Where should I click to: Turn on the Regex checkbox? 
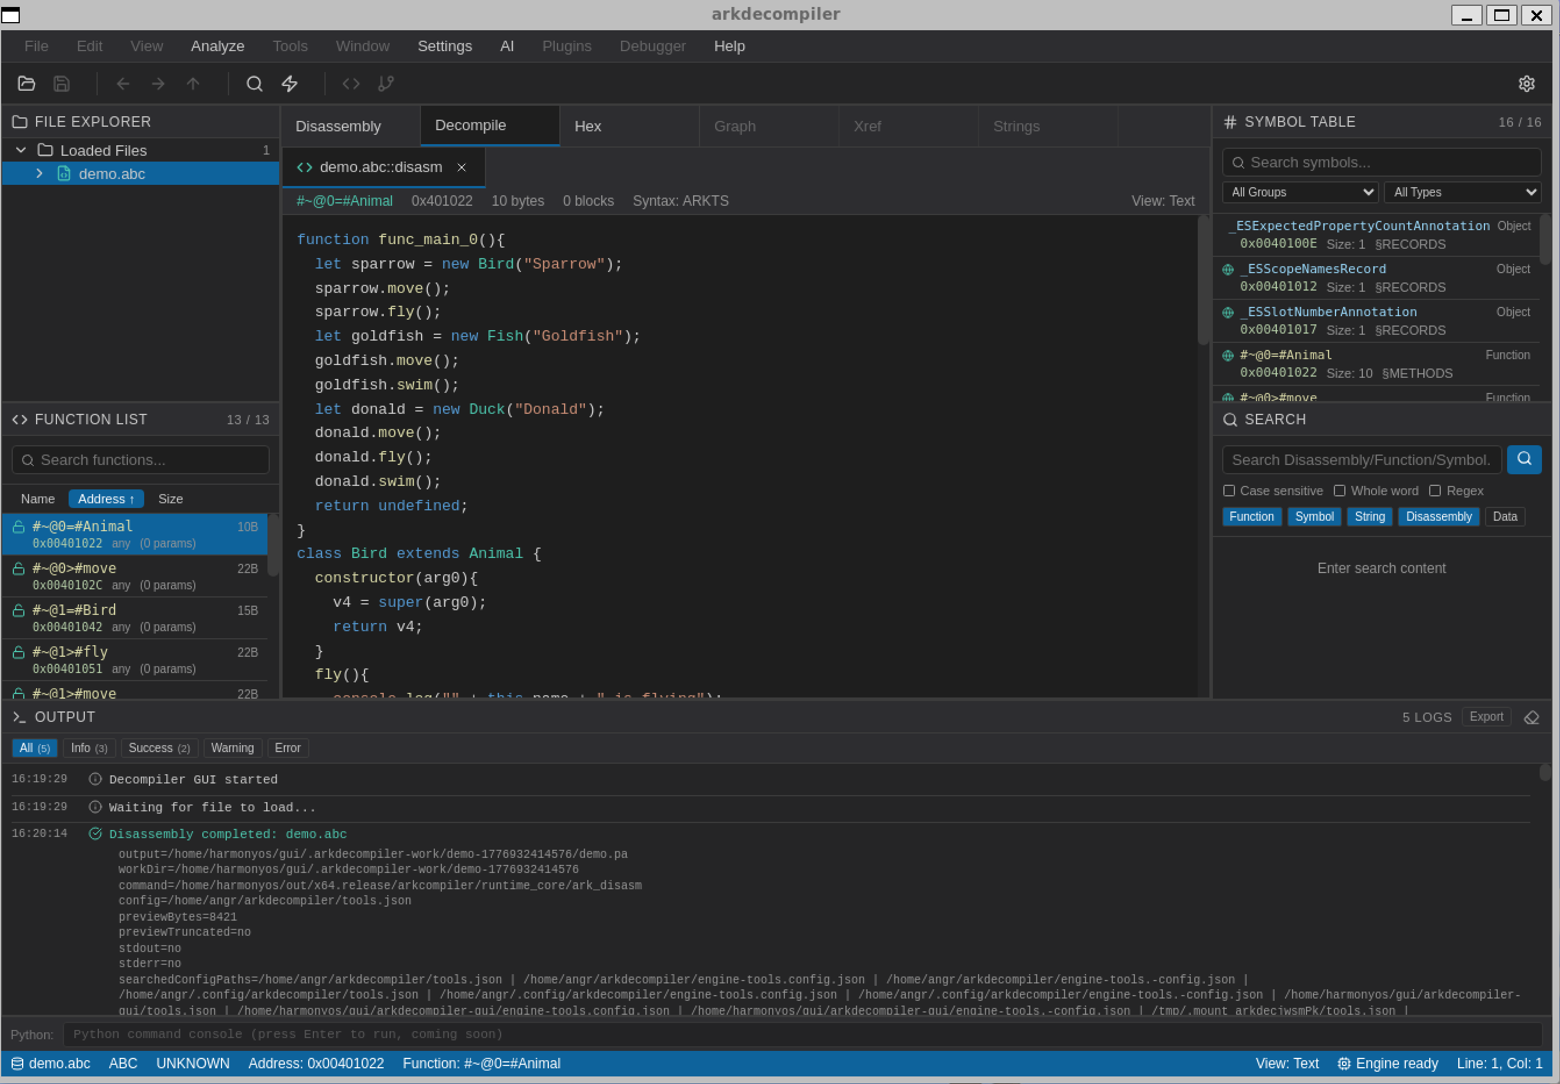coord(1435,491)
